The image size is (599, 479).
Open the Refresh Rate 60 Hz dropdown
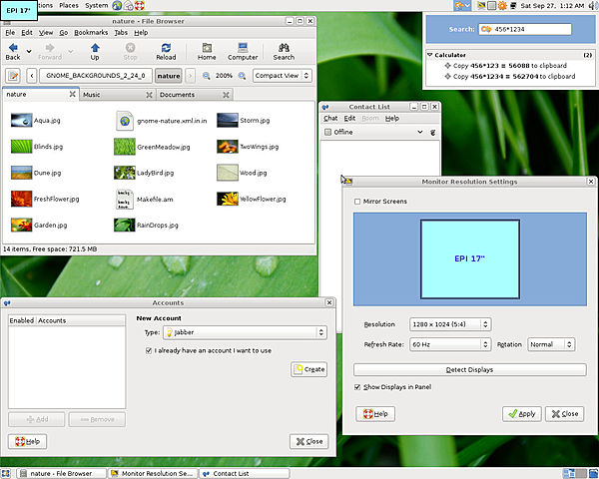point(450,344)
